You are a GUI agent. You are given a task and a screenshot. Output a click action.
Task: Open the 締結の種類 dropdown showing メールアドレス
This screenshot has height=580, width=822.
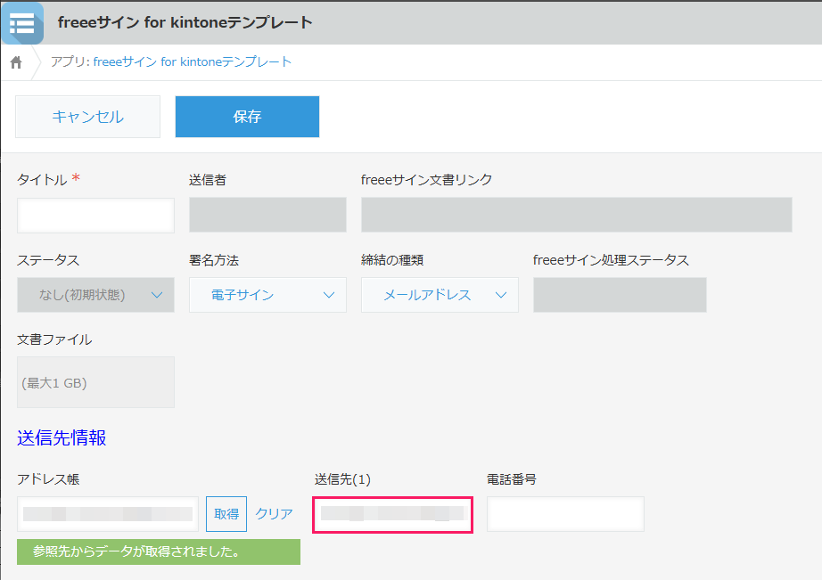pyautogui.click(x=440, y=295)
